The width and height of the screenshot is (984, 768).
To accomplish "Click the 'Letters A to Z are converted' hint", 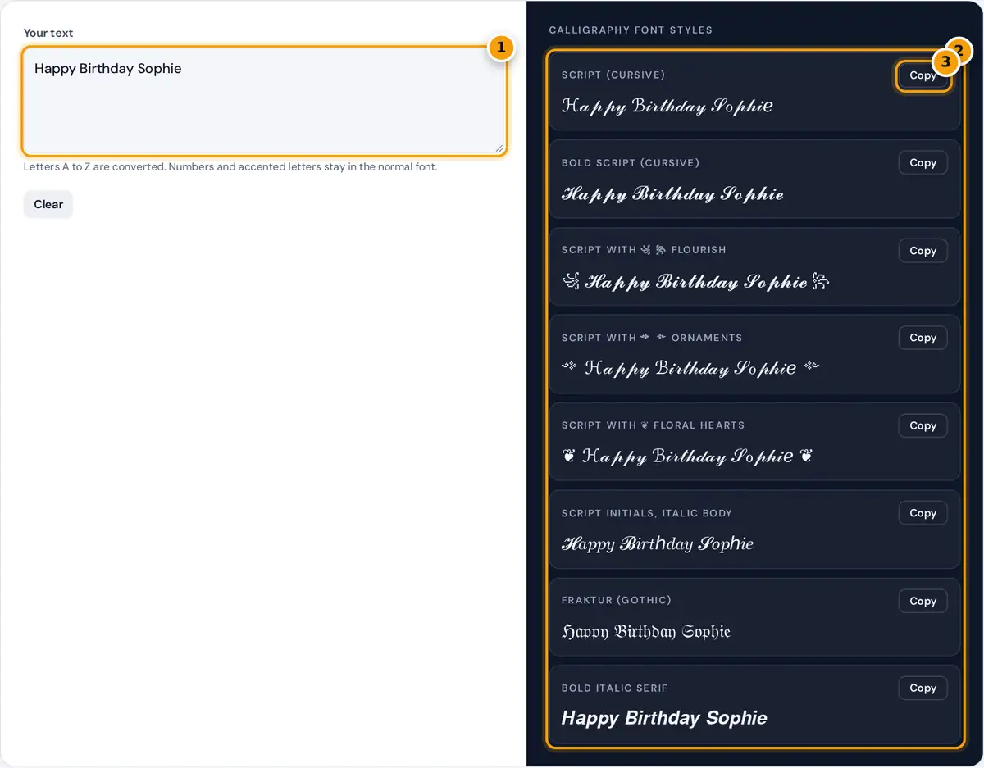I will (x=230, y=166).
